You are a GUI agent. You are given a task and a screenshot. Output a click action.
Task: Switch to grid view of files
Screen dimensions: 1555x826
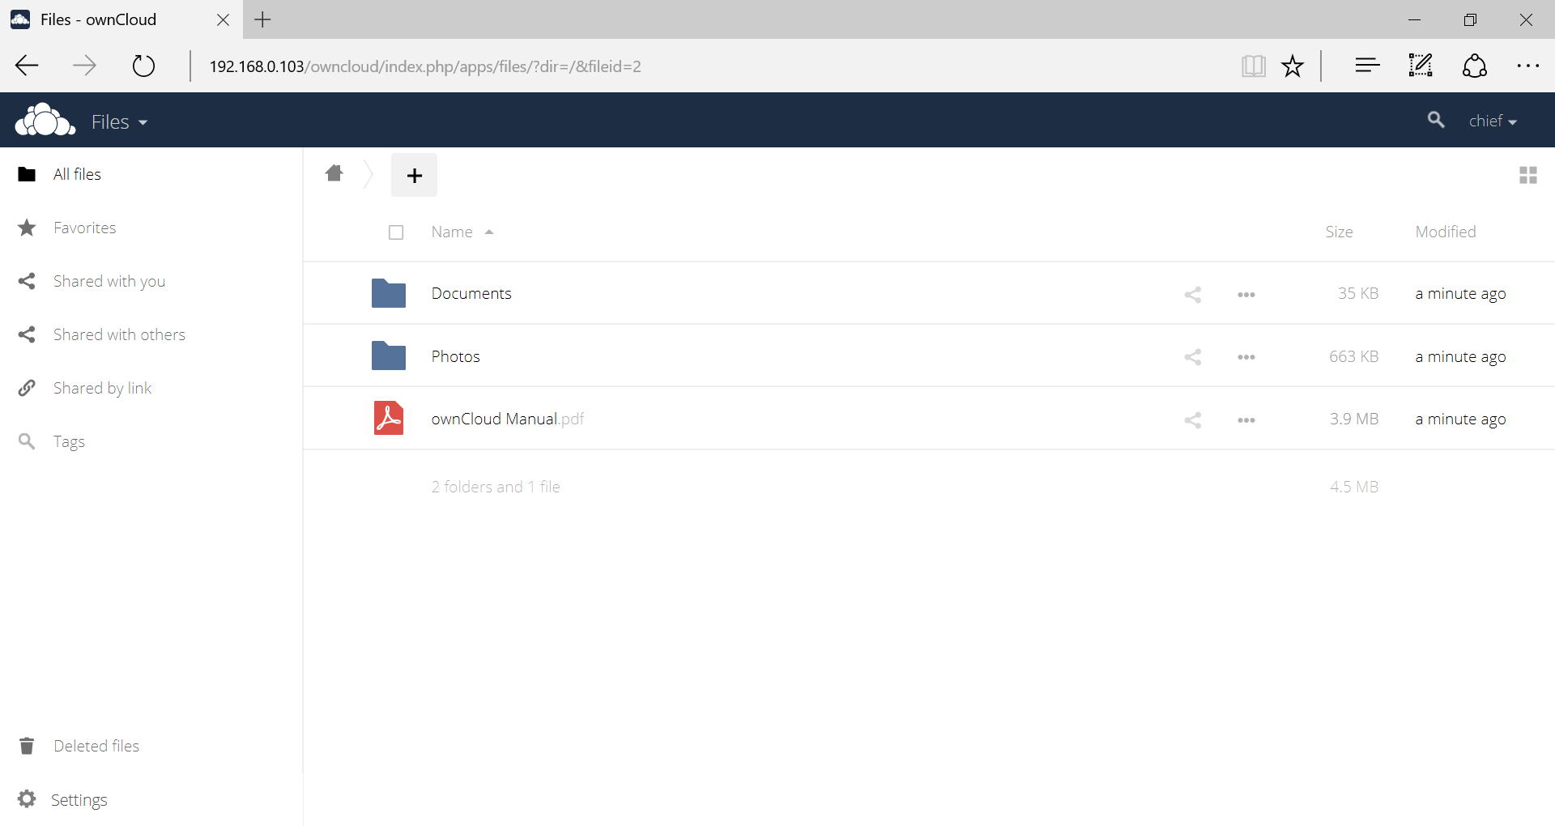(x=1527, y=175)
